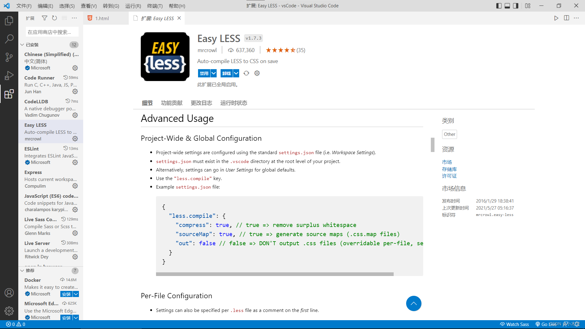Open manage gear for ESLint
Screen dimensions: 585x329
[75, 162]
